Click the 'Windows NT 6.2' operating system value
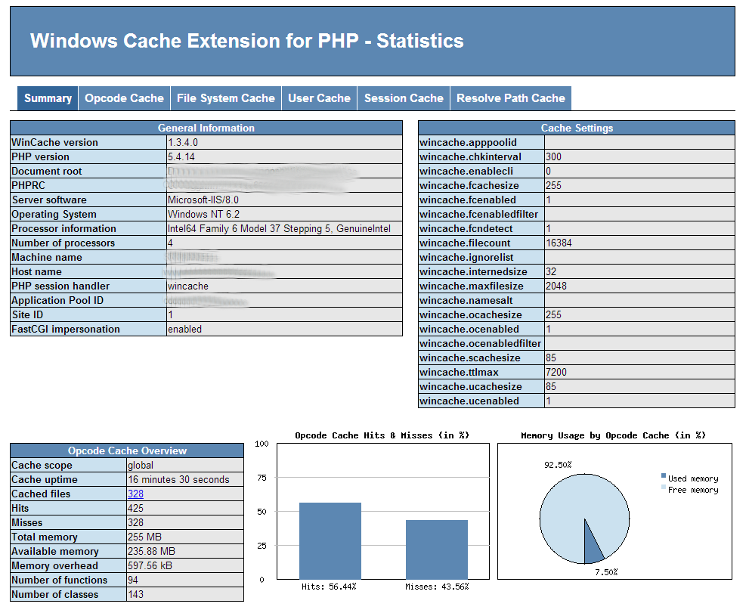The image size is (749, 613). (x=204, y=214)
